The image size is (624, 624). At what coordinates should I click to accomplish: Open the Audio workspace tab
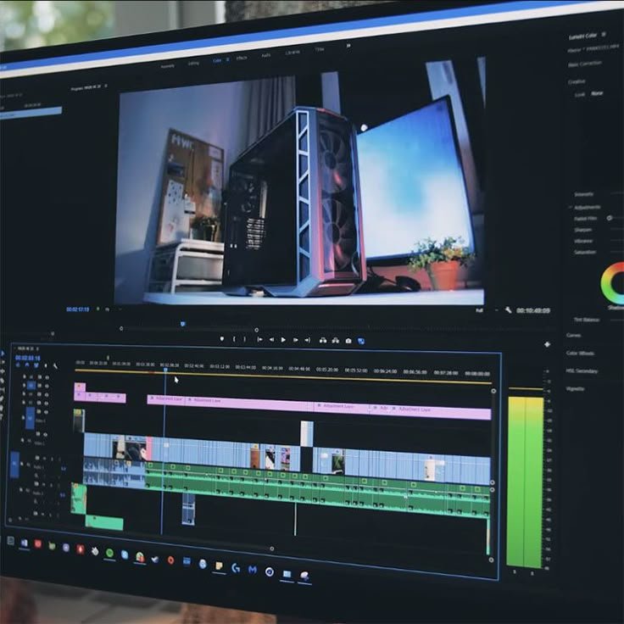(266, 55)
